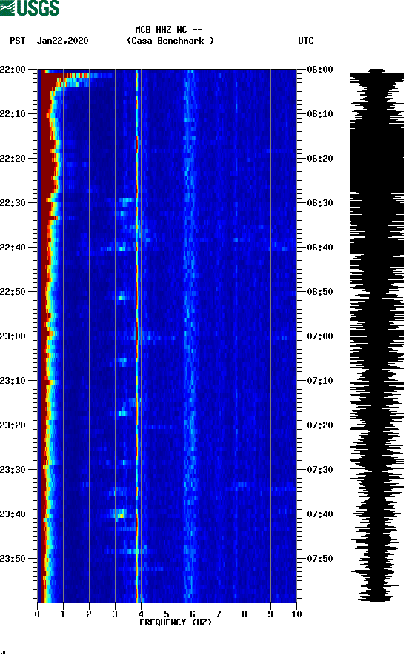Click the black seismogram waveform trace
The width and height of the screenshot is (409, 661).
[x=376, y=336]
